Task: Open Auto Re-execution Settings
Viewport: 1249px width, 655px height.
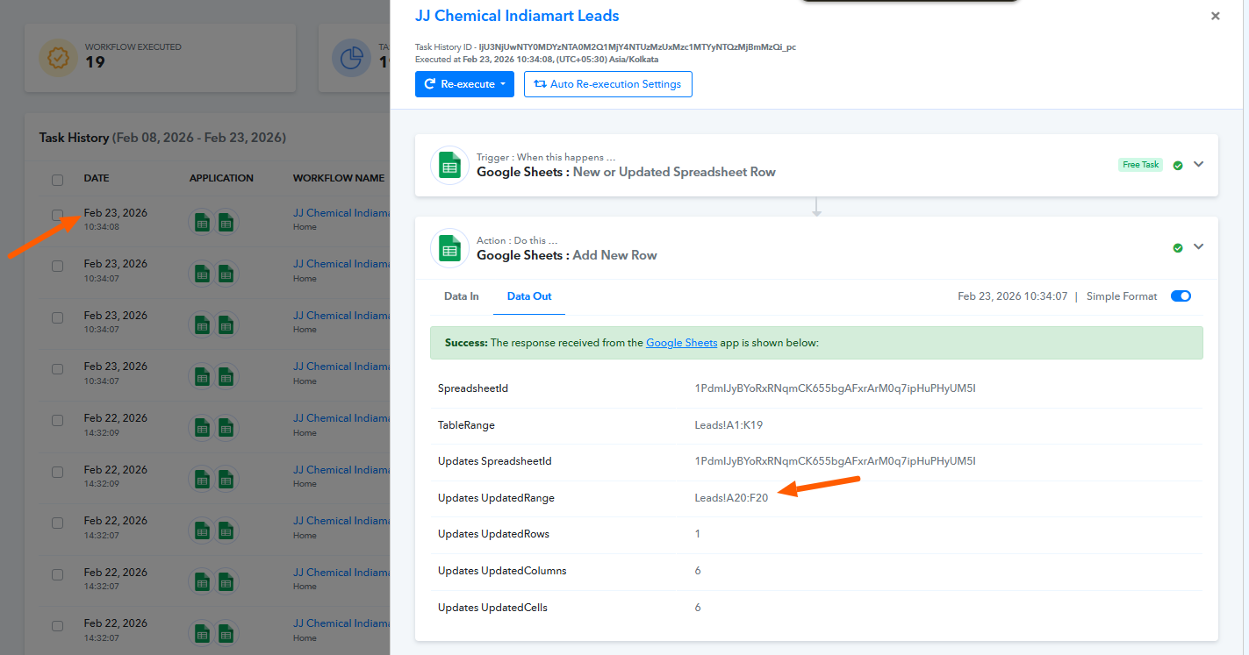Action: tap(608, 84)
